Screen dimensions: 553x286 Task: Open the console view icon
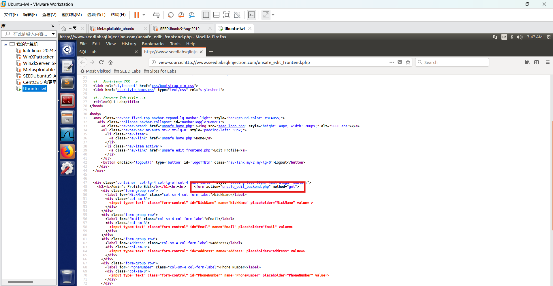251,15
